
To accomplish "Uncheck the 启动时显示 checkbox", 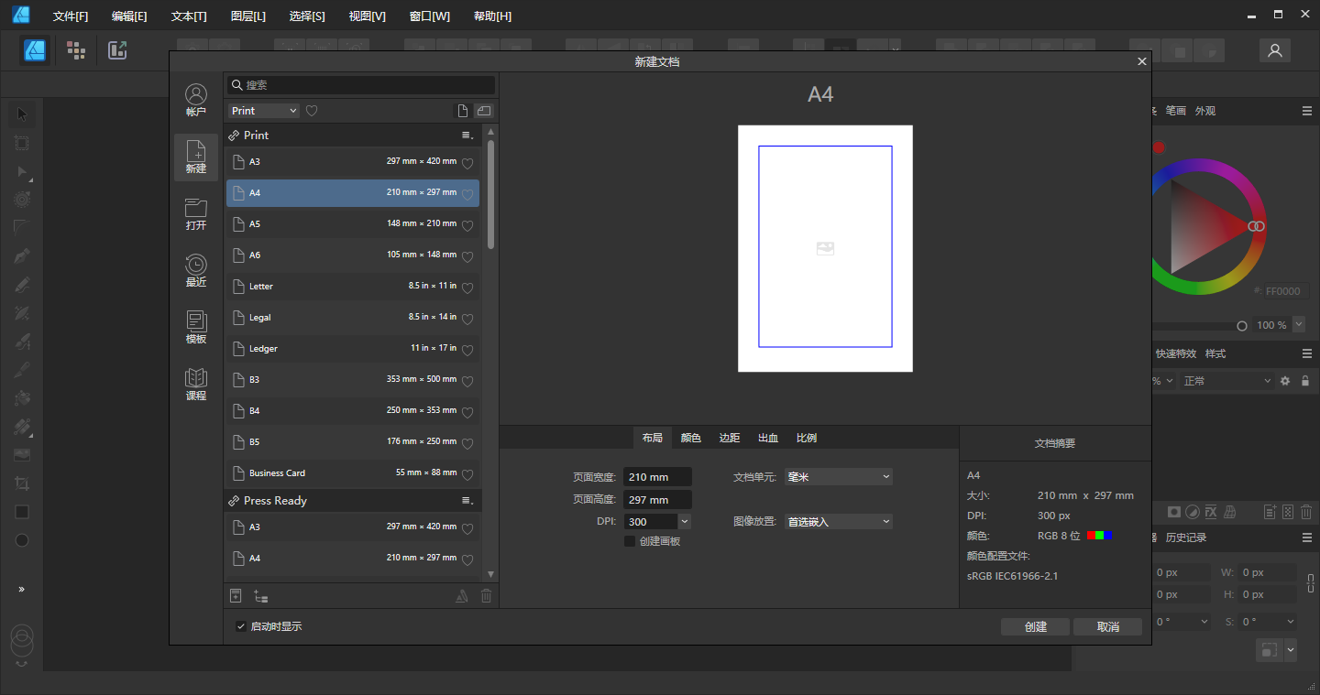I will [x=241, y=626].
